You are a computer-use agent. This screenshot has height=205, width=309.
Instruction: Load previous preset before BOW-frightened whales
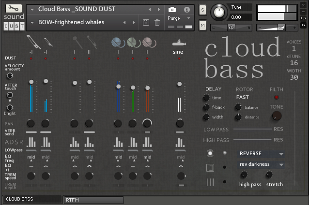pyautogui.click(x=124, y=22)
